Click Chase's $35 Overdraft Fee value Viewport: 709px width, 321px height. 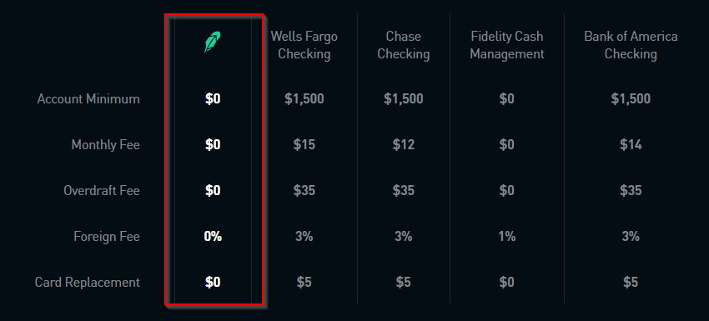[x=404, y=190]
